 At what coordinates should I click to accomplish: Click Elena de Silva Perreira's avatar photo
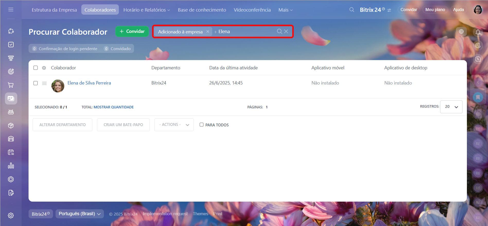click(58, 86)
